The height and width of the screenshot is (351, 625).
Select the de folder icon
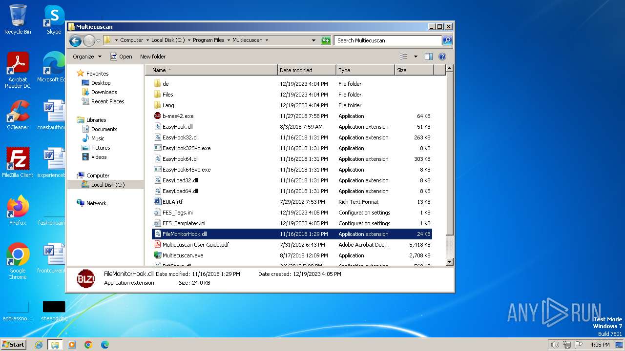click(157, 84)
